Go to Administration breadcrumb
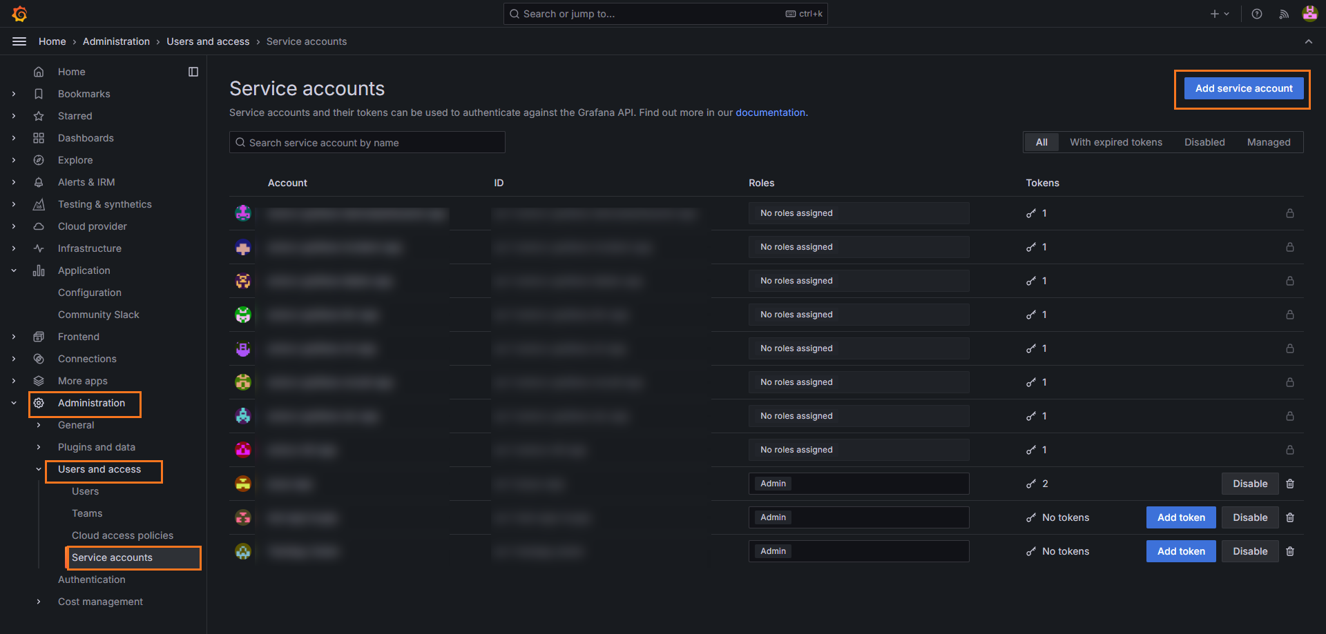1326x634 pixels. tap(116, 41)
